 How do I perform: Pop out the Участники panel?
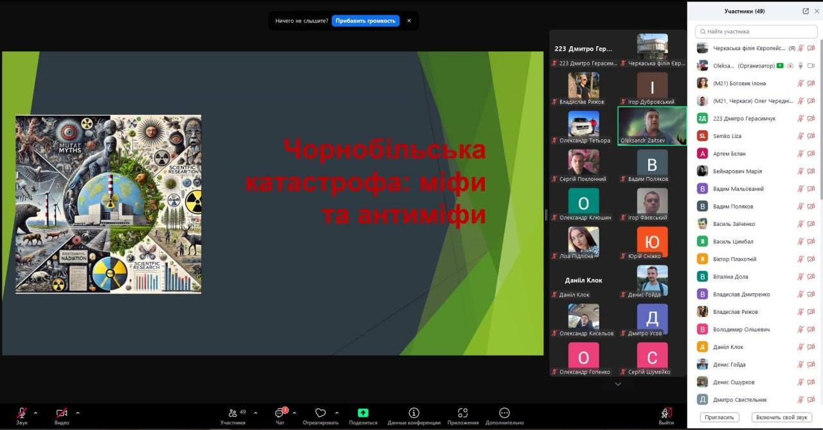point(806,11)
